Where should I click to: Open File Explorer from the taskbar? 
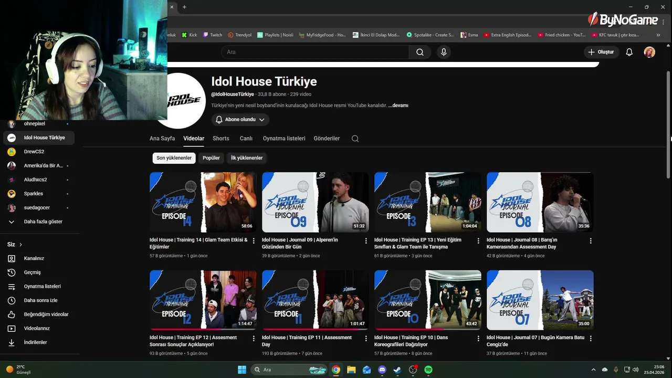click(x=351, y=370)
